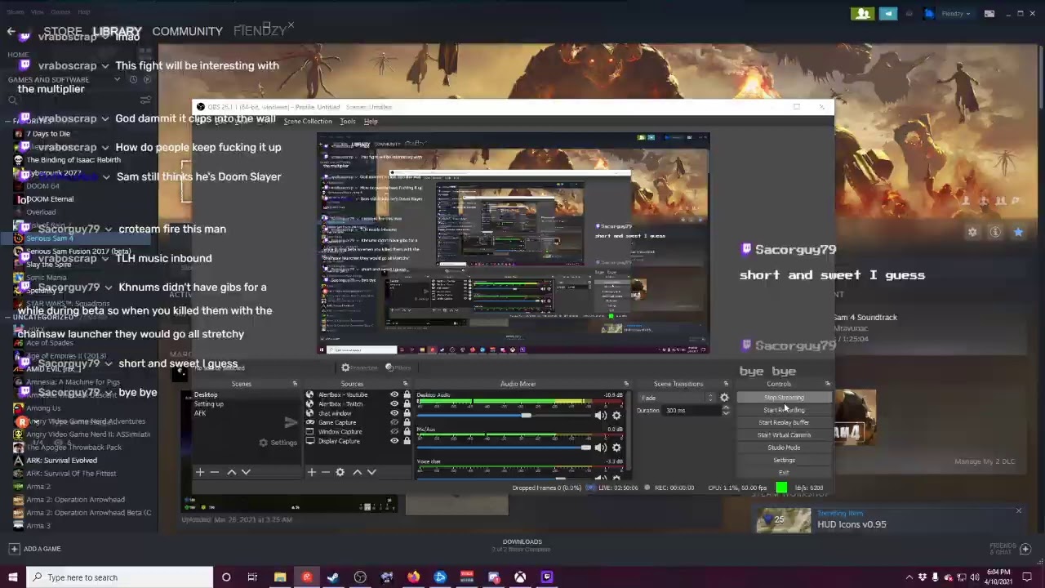Toggle Display Capture source visibility
1045x588 pixels.
[394, 441]
